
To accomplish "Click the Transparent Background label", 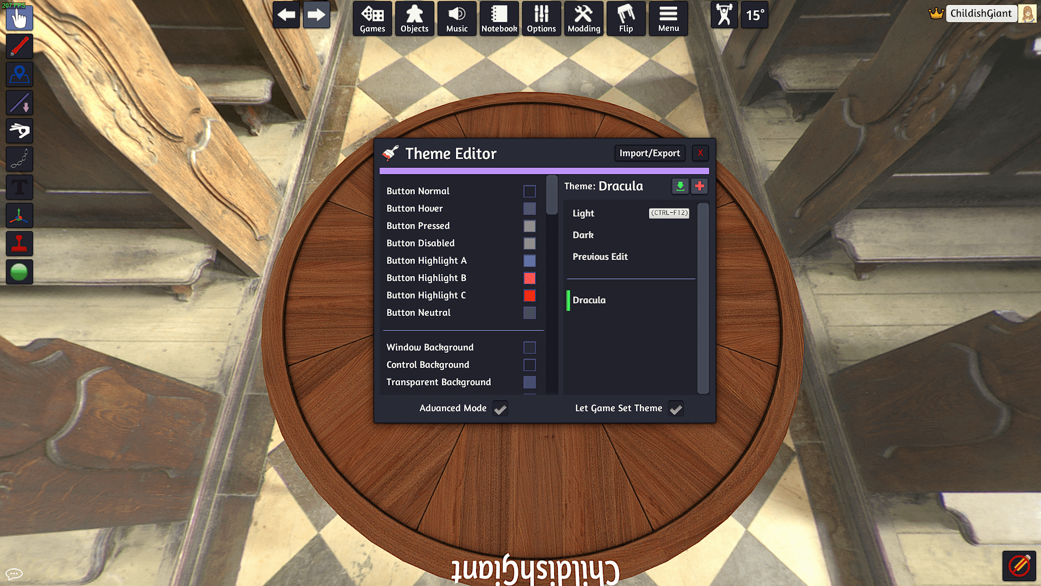I will coord(439,382).
